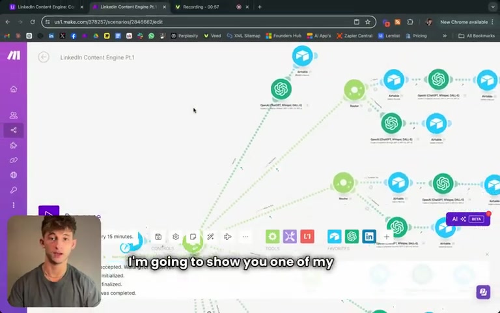Bookmark this page with star icon
This screenshot has width=500, height=313.
pos(368,22)
